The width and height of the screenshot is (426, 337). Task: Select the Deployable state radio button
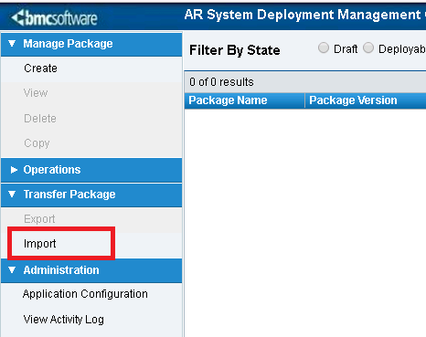(368, 47)
